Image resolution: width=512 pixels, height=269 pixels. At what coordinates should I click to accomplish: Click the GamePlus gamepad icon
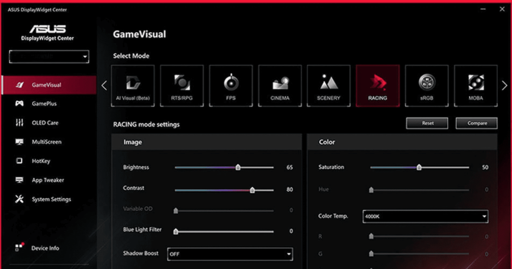pyautogui.click(x=19, y=103)
